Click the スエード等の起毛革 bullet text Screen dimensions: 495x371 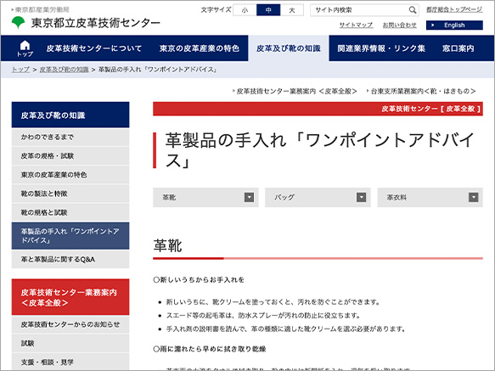click(263, 316)
